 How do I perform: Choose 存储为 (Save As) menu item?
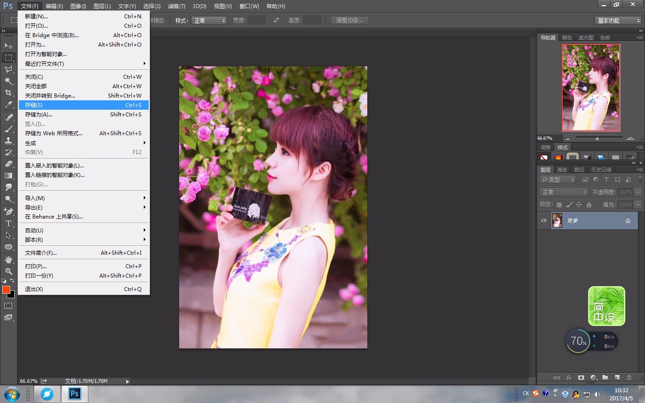coord(84,114)
